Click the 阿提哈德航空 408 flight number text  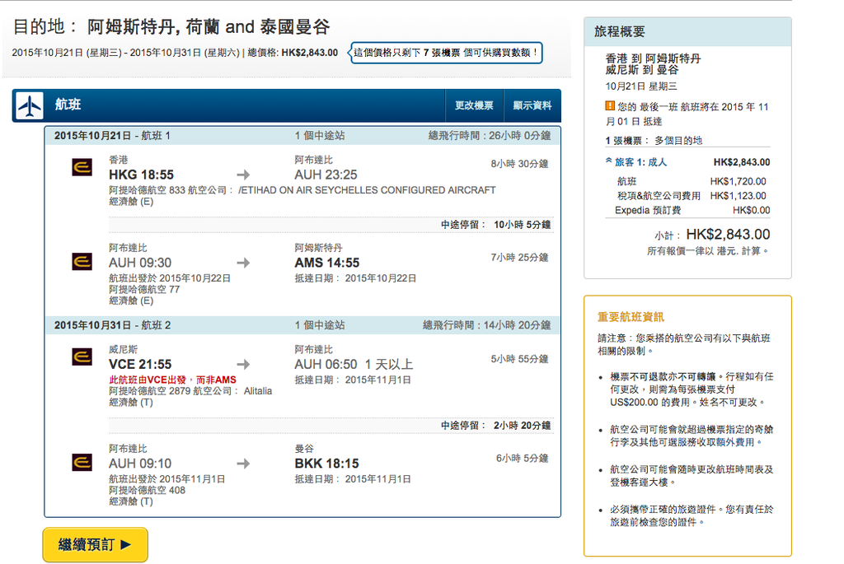click(x=147, y=491)
